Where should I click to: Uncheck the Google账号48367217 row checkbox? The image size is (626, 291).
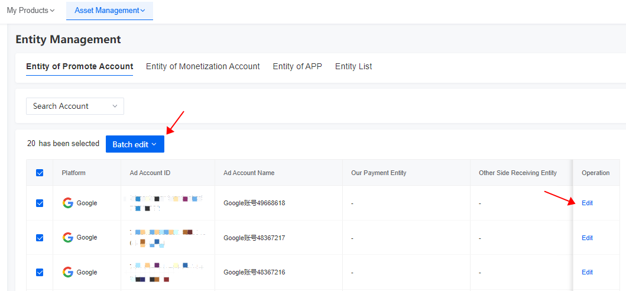click(x=40, y=238)
